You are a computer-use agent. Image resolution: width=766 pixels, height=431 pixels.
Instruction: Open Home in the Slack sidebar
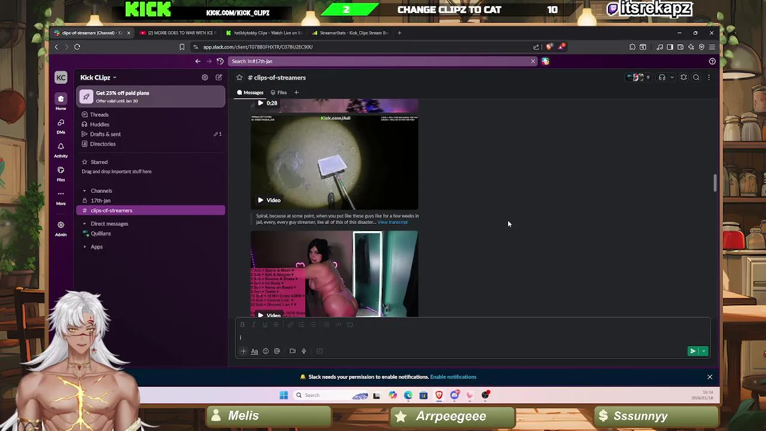click(61, 101)
